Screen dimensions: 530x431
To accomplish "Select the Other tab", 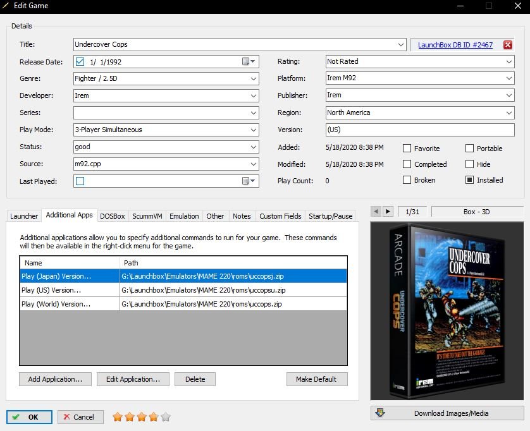I will (215, 216).
